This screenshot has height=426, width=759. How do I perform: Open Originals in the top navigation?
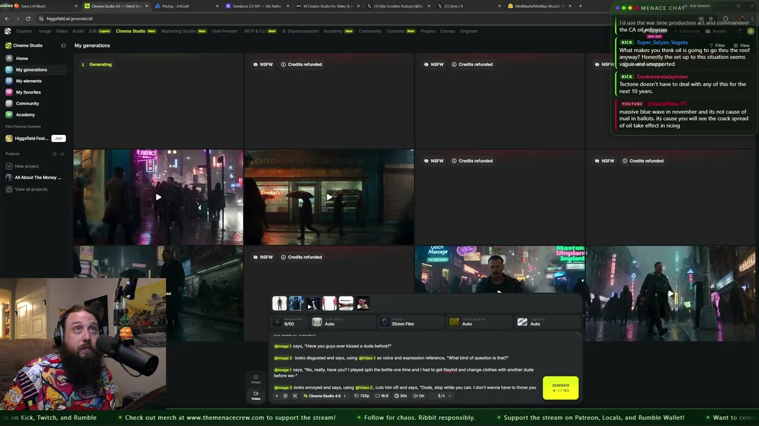click(x=468, y=31)
